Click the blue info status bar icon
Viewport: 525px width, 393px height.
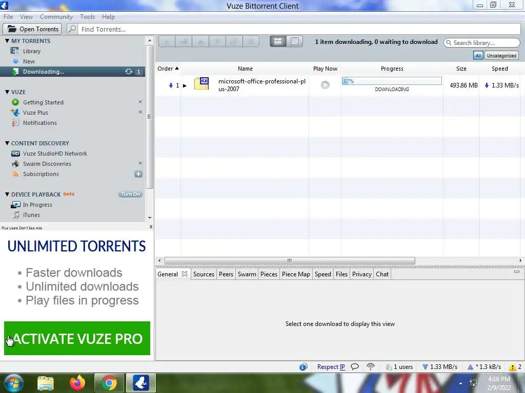coord(304,367)
